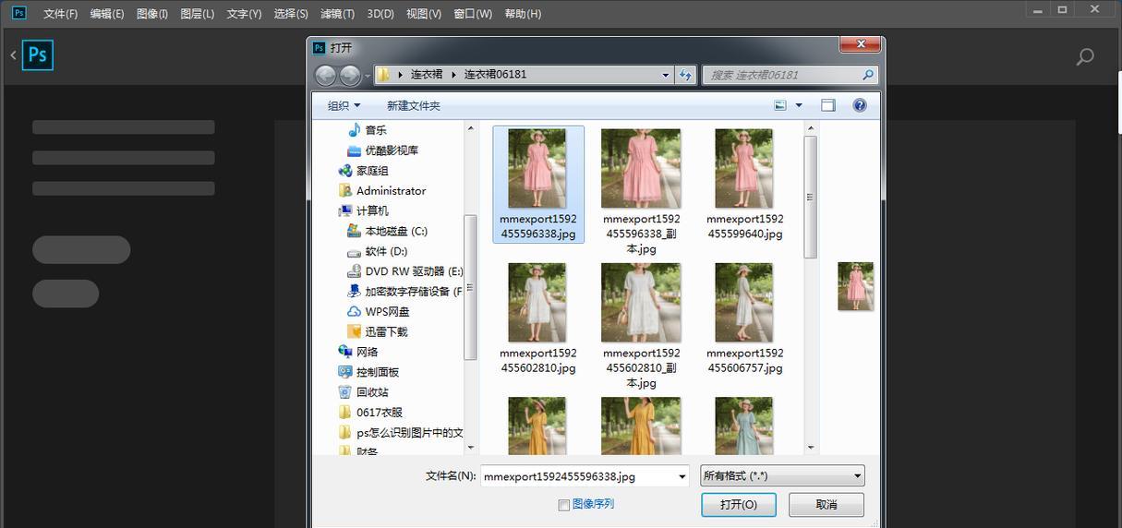
Task: Select 家庭组 in navigation tree
Action: pyautogui.click(x=372, y=171)
